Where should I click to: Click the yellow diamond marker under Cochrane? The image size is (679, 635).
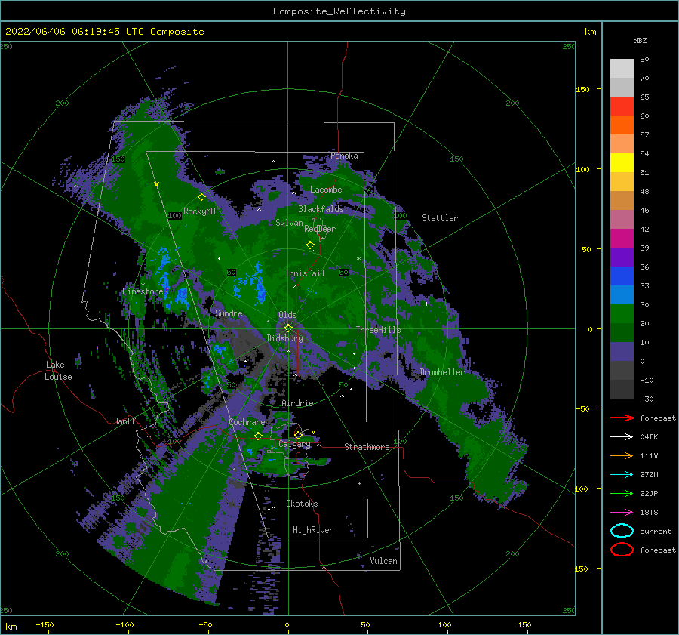259,436
